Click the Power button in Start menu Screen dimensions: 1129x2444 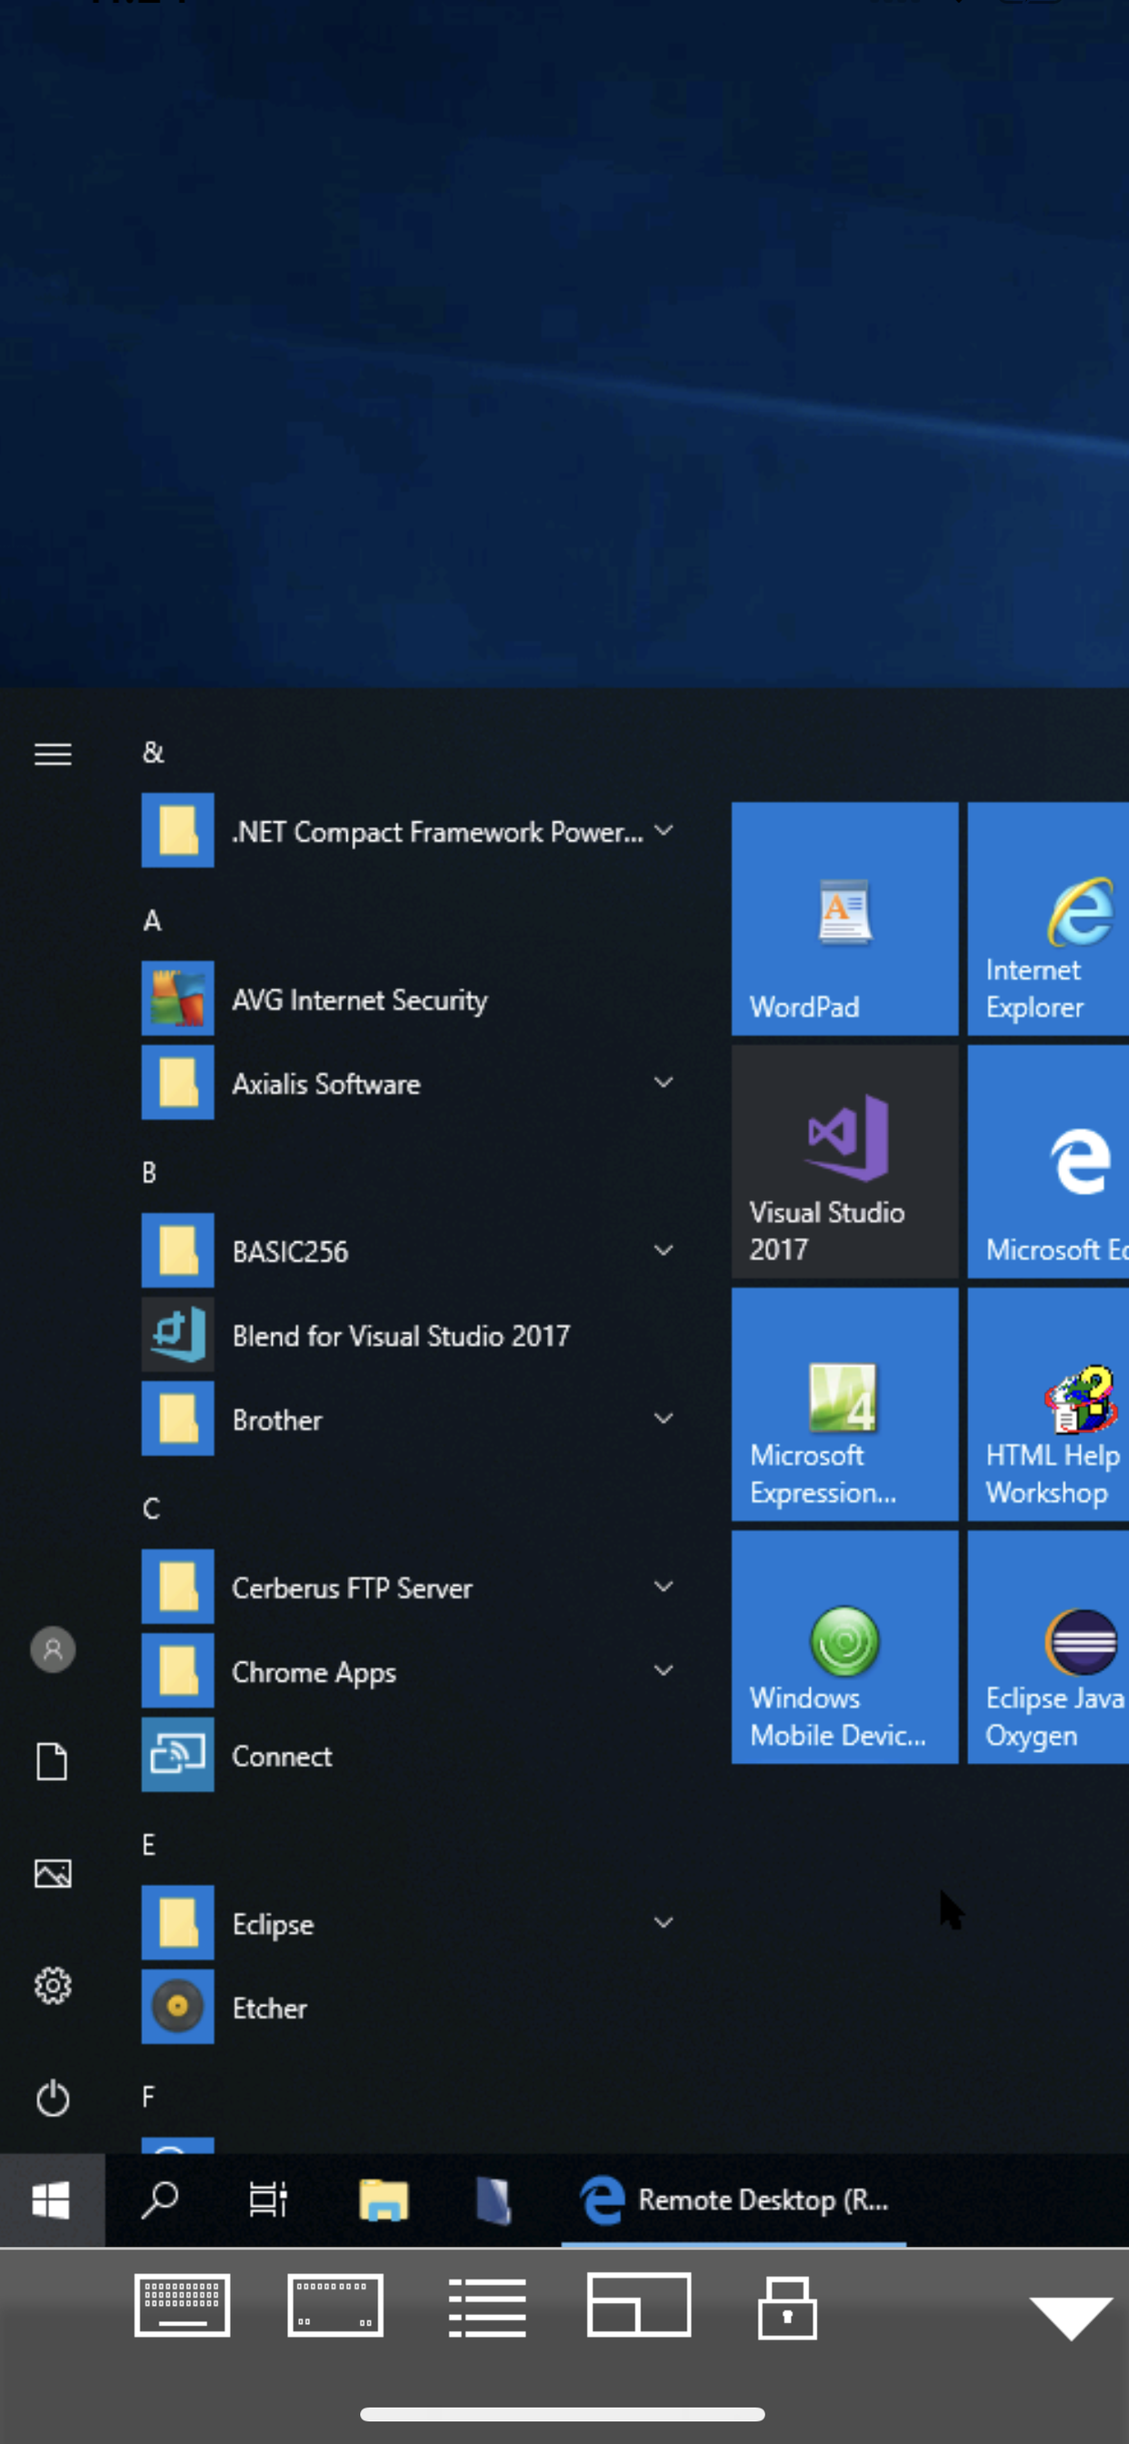[53, 2098]
